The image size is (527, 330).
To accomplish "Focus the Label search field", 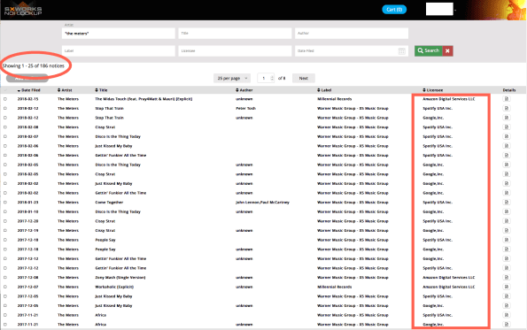I will point(119,50).
